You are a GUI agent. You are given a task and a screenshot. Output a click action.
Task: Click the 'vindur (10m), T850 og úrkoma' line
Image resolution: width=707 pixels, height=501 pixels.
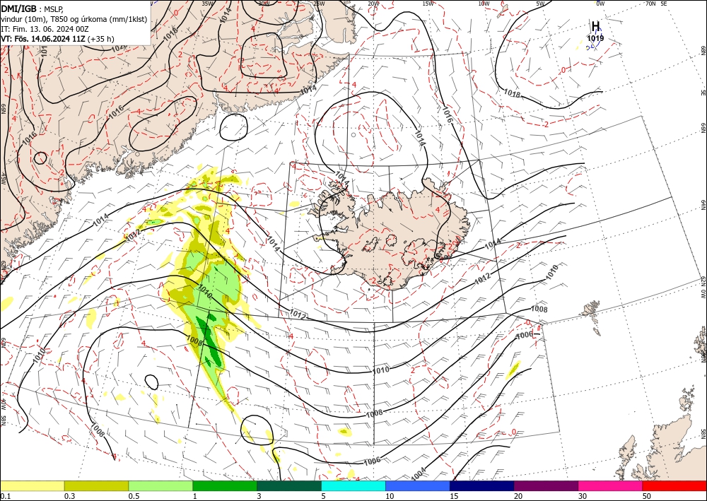74,19
